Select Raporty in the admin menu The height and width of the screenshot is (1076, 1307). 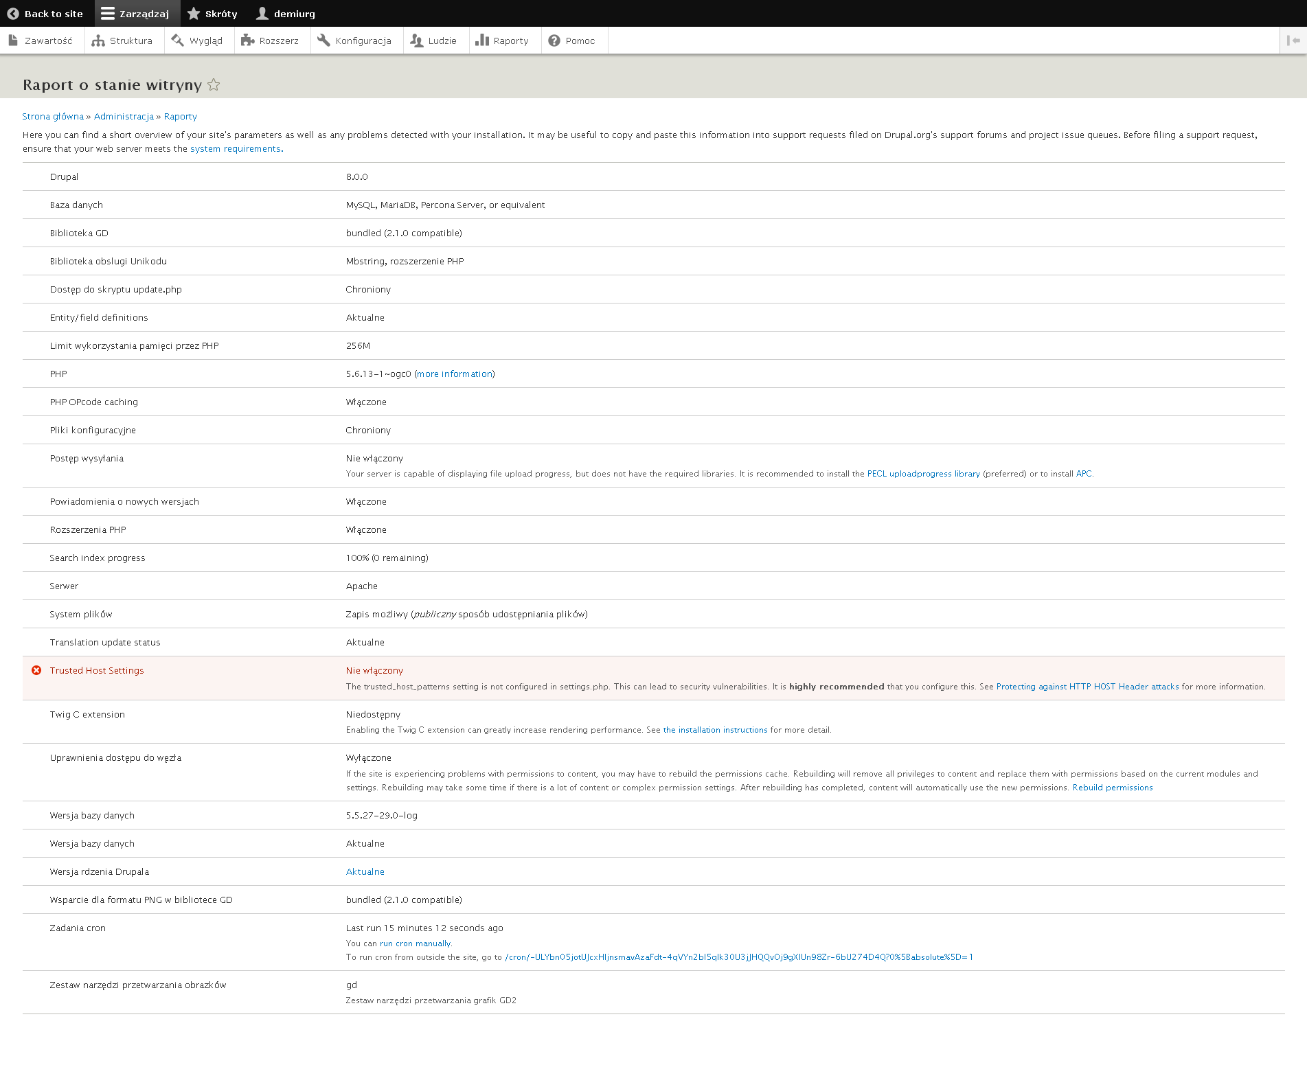point(504,40)
